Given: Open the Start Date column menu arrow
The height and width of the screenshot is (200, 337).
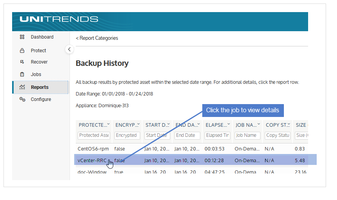Looking at the screenshot, I should click(169, 124).
